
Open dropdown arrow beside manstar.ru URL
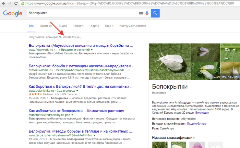[73, 115]
